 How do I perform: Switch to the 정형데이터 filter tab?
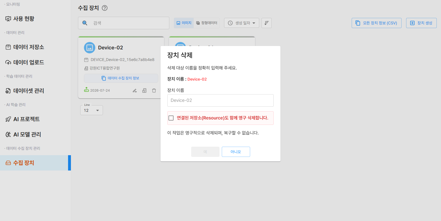coord(206,23)
